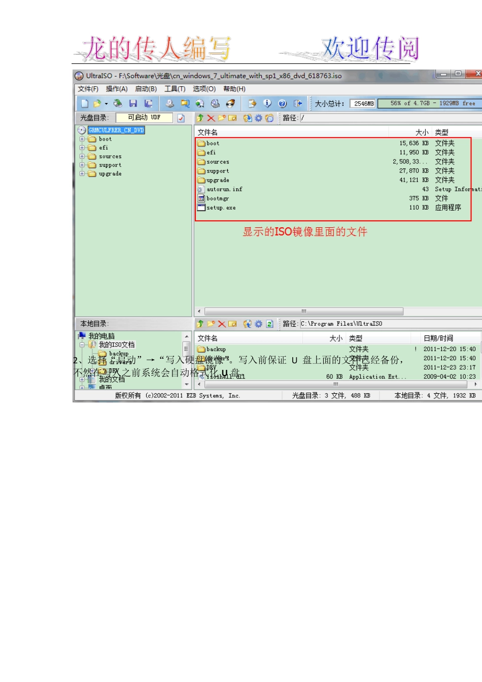Open the 工具(T) menu

pyautogui.click(x=175, y=89)
